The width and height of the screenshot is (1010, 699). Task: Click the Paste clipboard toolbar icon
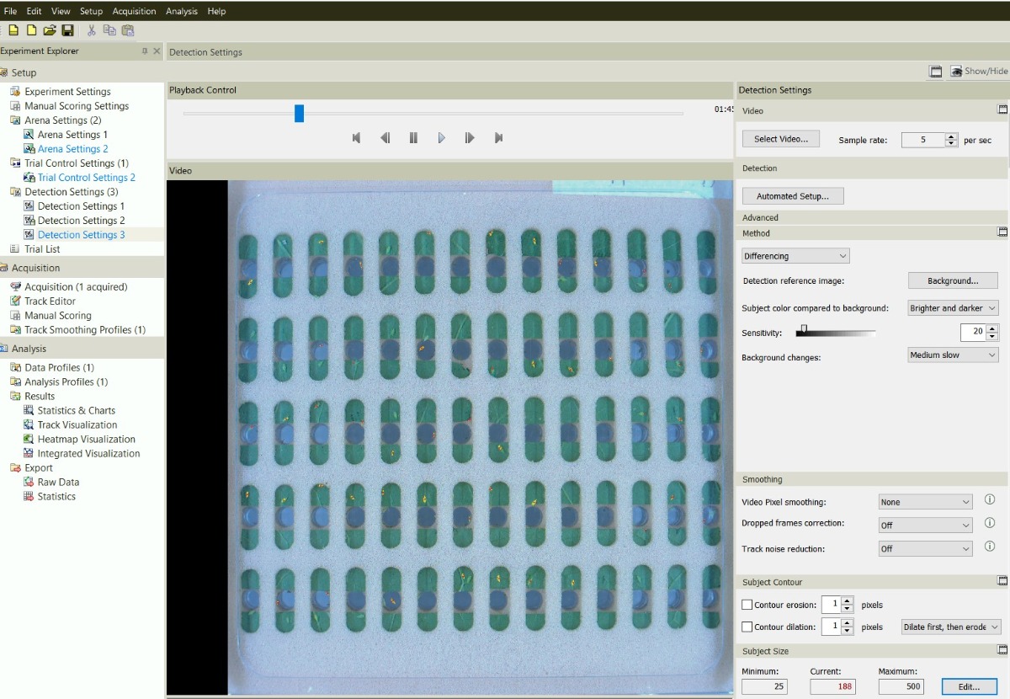click(128, 30)
